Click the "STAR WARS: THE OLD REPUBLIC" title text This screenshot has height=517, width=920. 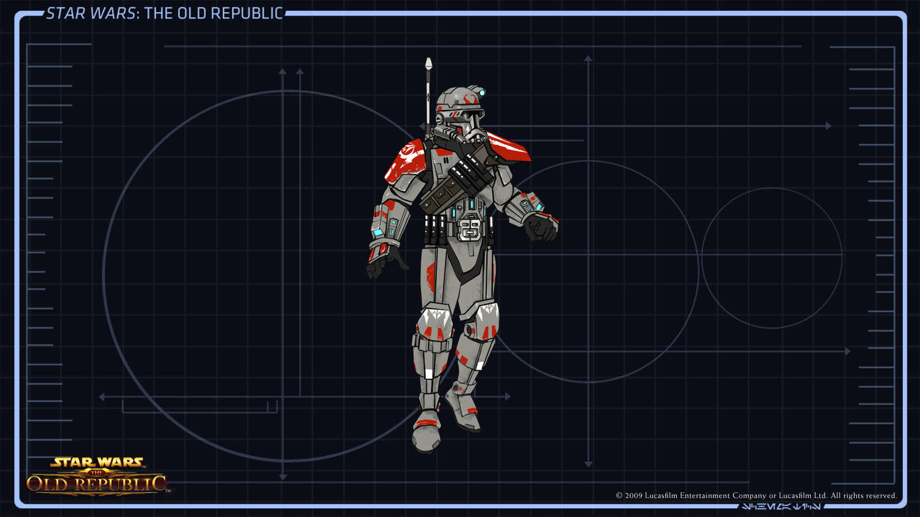pyautogui.click(x=164, y=13)
